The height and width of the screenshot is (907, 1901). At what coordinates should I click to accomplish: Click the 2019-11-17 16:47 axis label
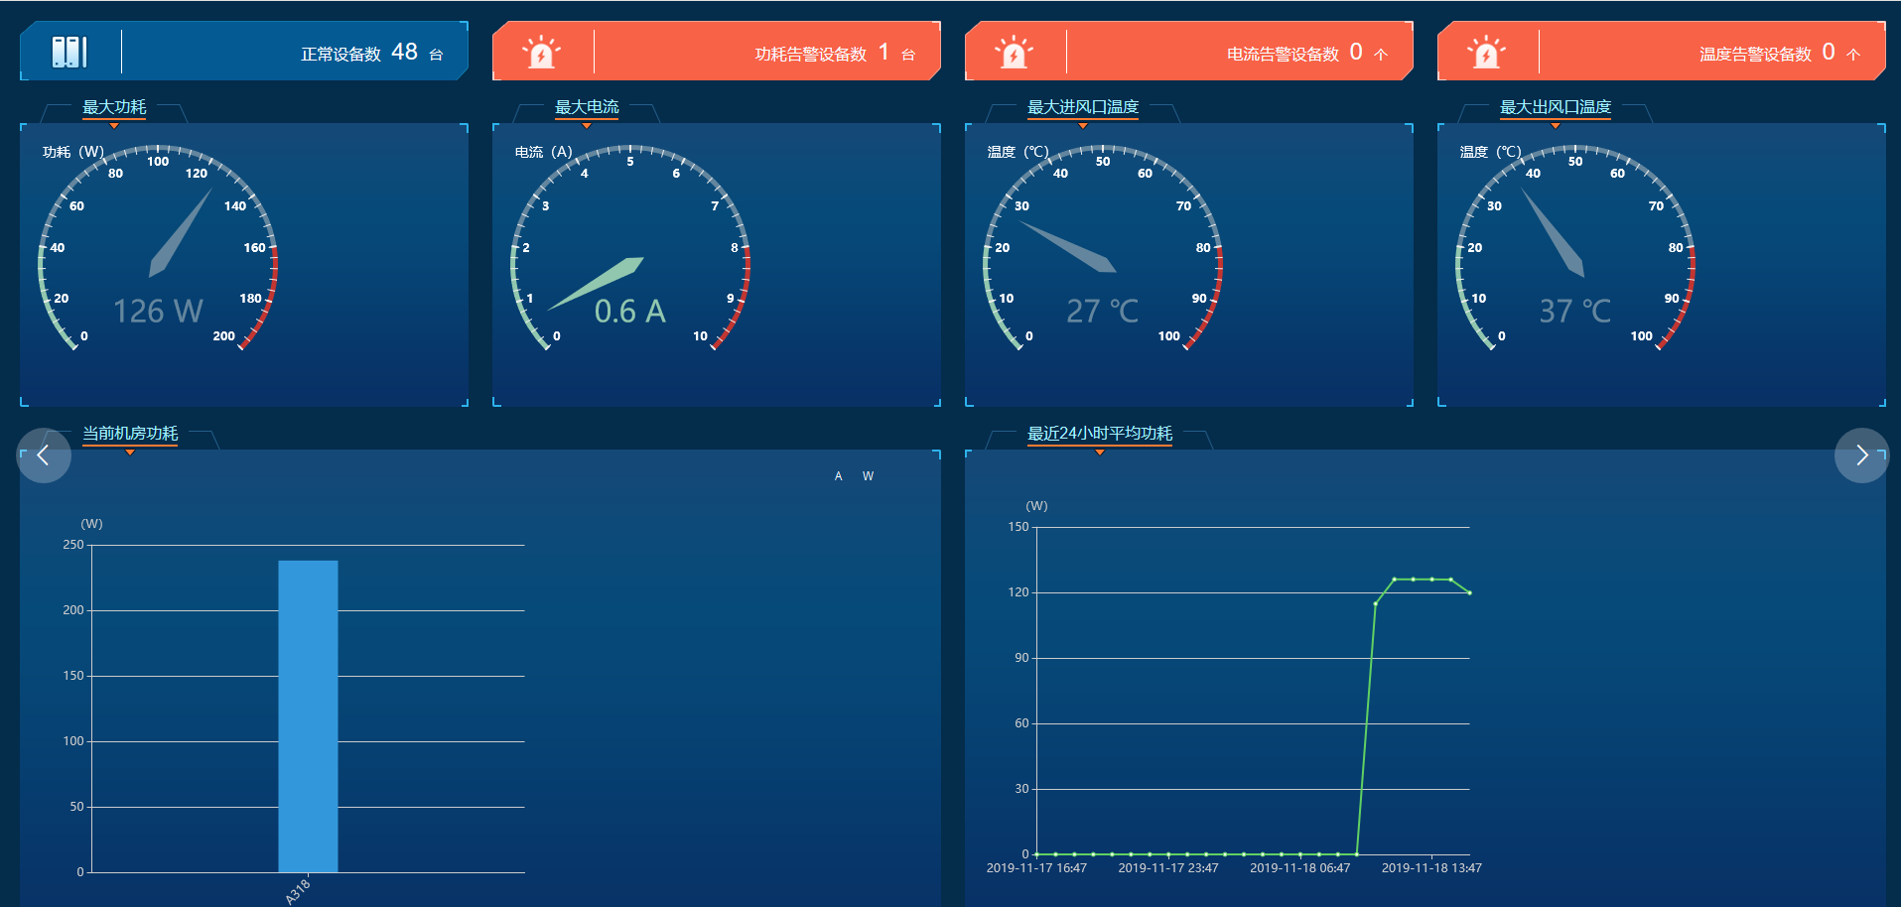pos(1036,868)
